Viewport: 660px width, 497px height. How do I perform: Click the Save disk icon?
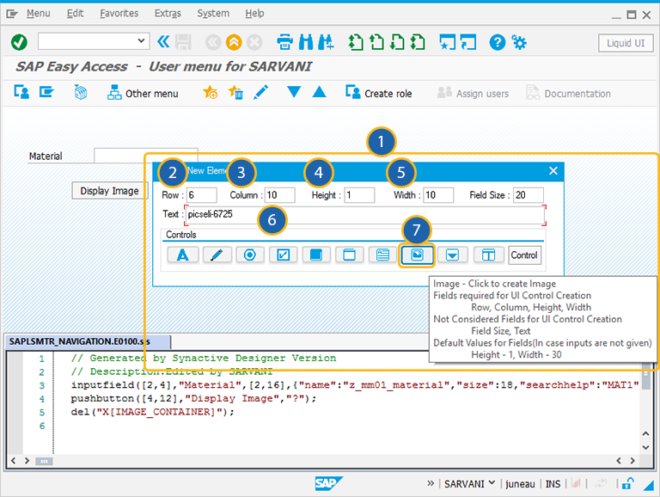pyautogui.click(x=183, y=42)
